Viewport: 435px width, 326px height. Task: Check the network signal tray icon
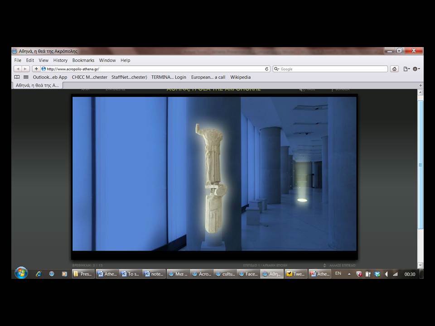click(x=395, y=274)
